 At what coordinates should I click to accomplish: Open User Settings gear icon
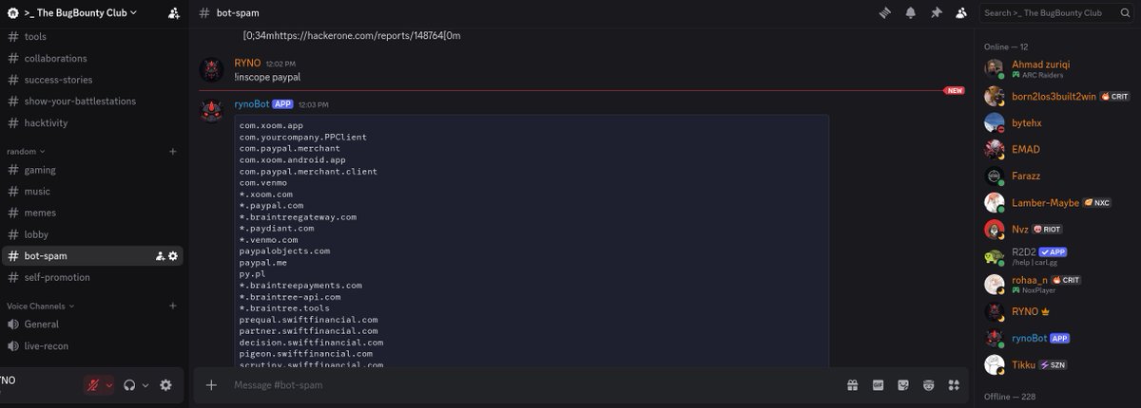tap(165, 384)
